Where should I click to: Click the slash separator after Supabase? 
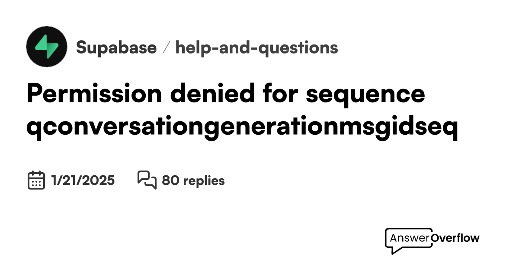(x=166, y=47)
